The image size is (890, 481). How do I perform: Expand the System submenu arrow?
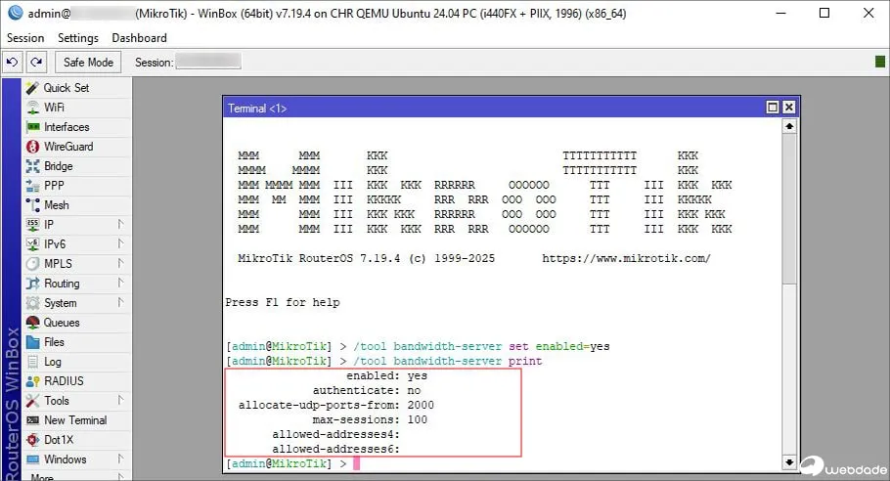[120, 303]
